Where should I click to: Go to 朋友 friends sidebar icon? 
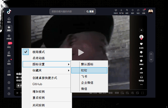point(9,54)
